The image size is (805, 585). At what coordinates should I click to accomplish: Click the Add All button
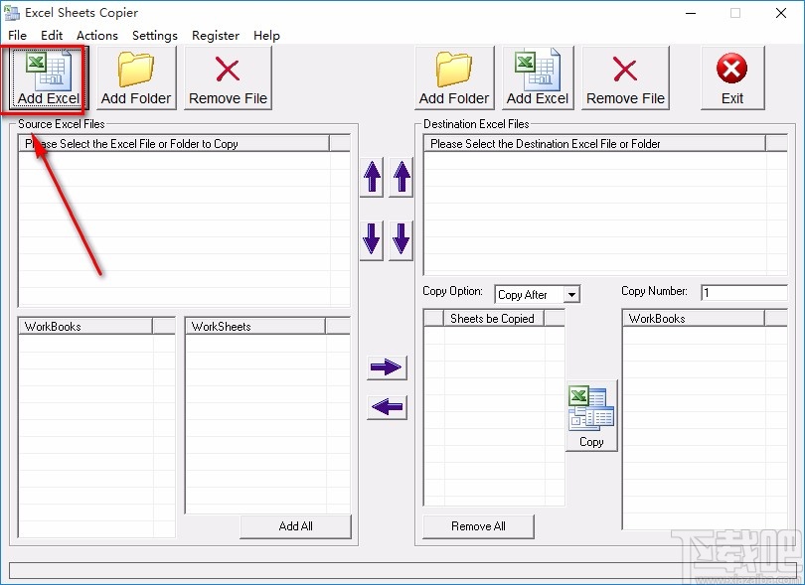coord(295,526)
